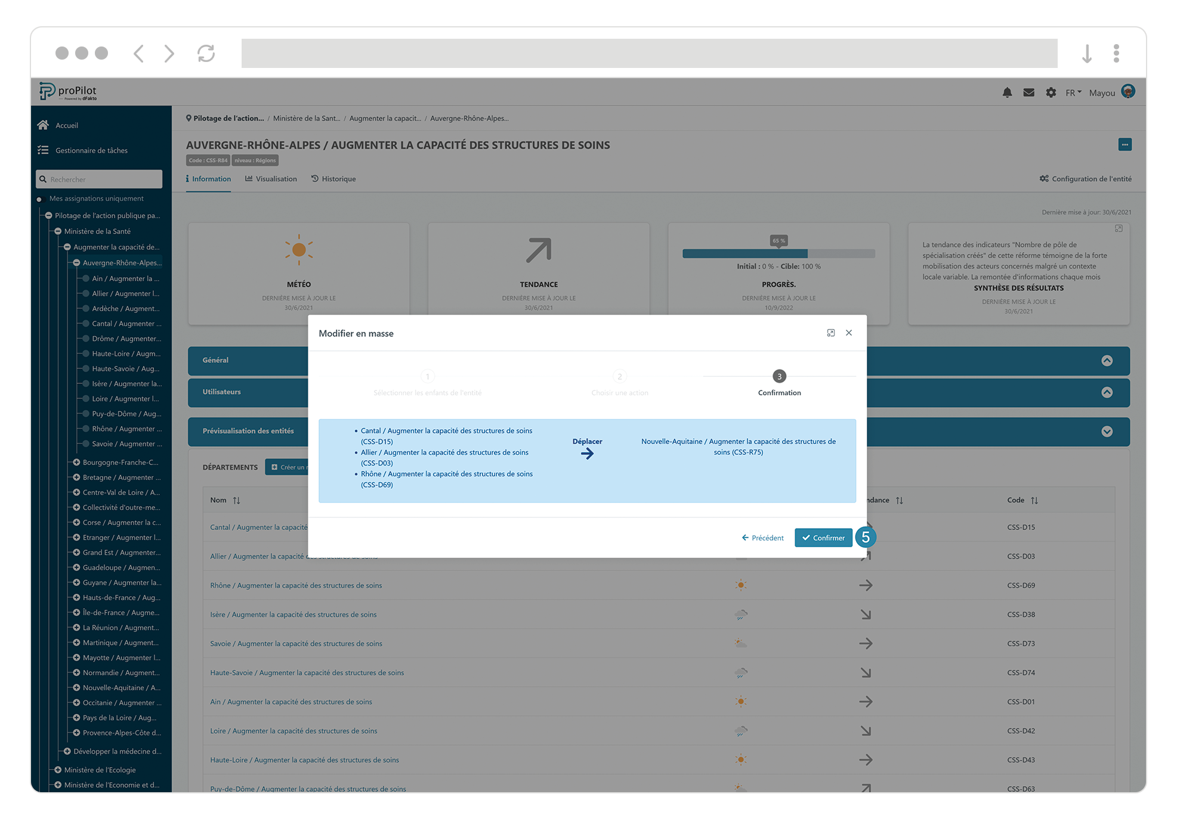Click the sunny weather icon on the Rhône row
The image size is (1177, 825).
coord(741,585)
